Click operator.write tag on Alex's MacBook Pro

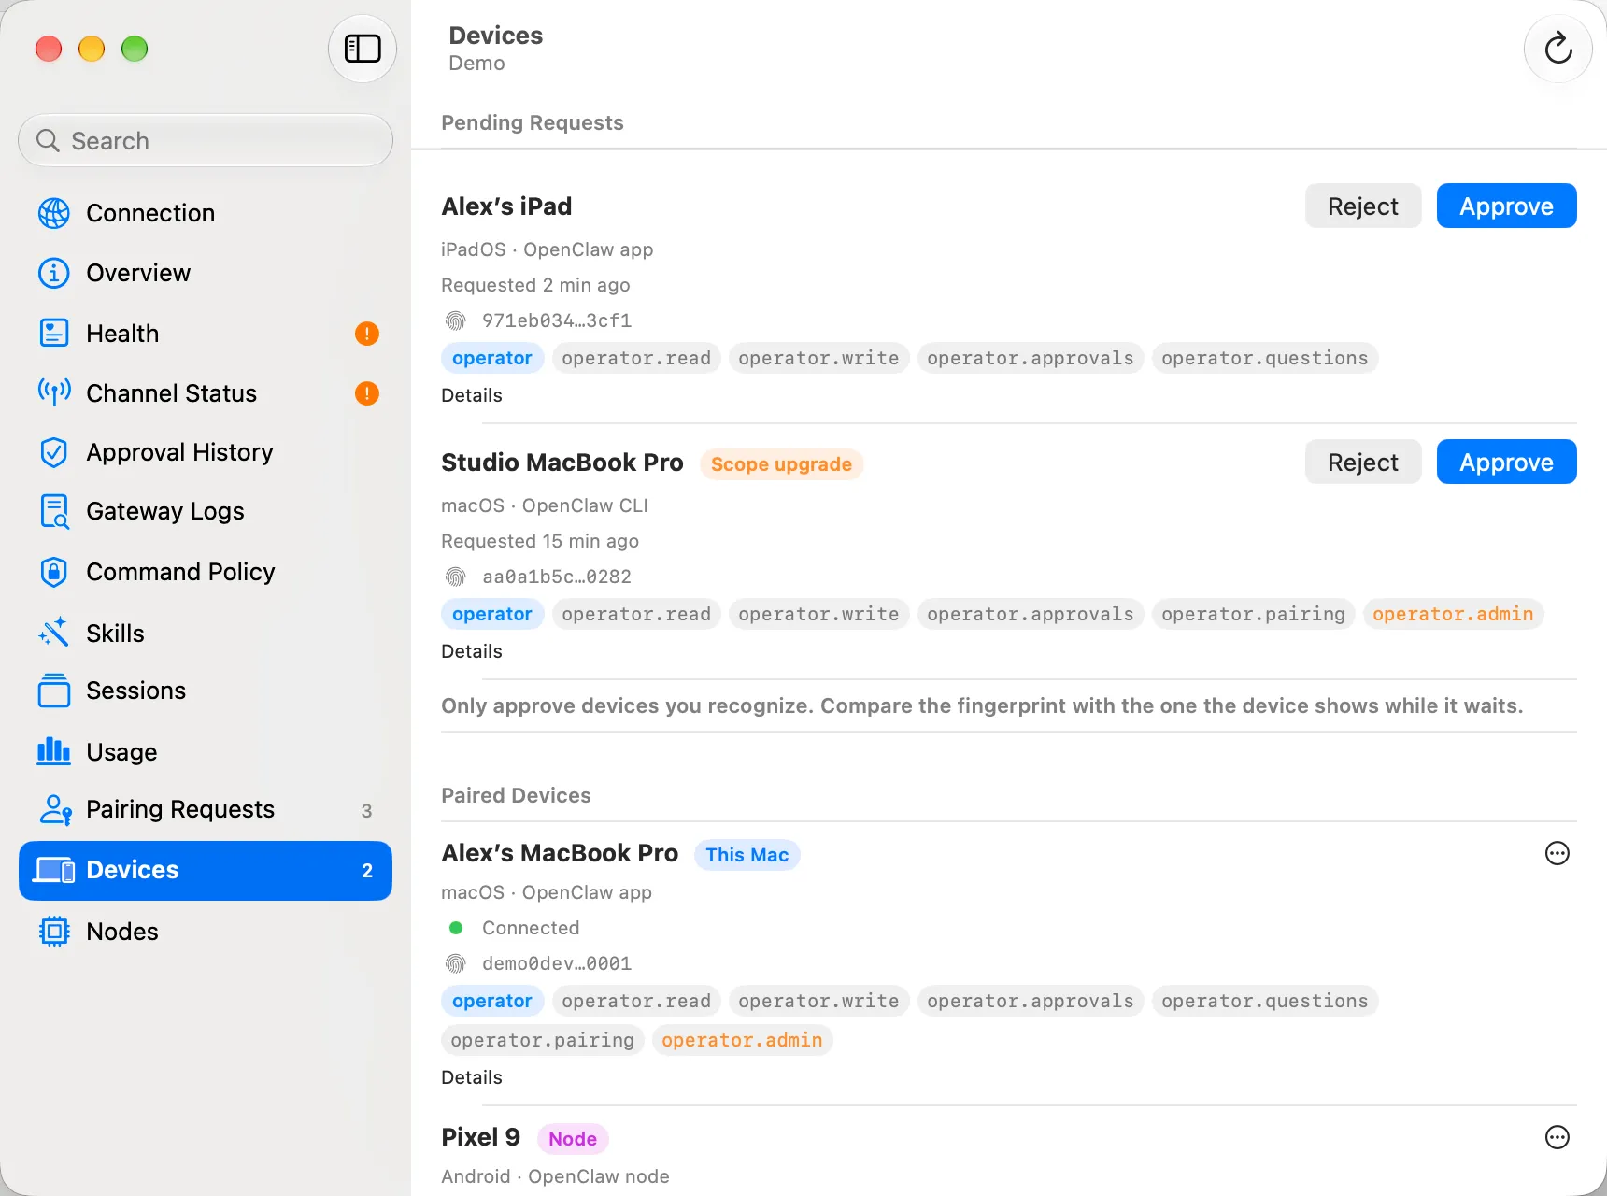(818, 1001)
